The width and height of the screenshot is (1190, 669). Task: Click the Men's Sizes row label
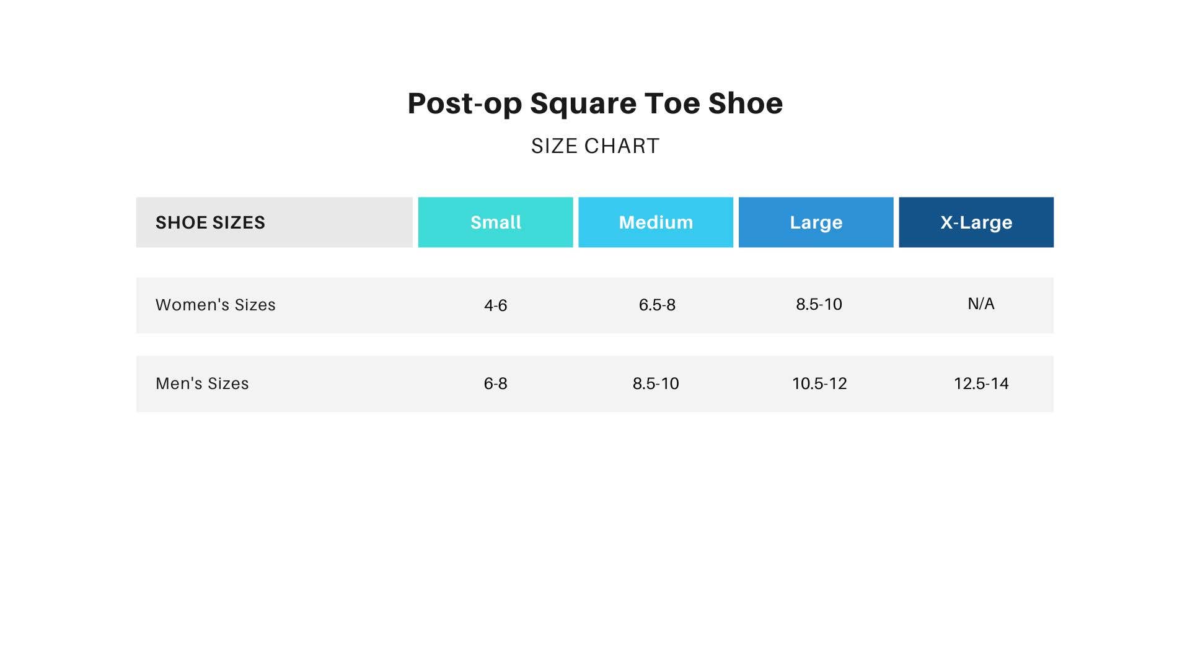point(202,383)
